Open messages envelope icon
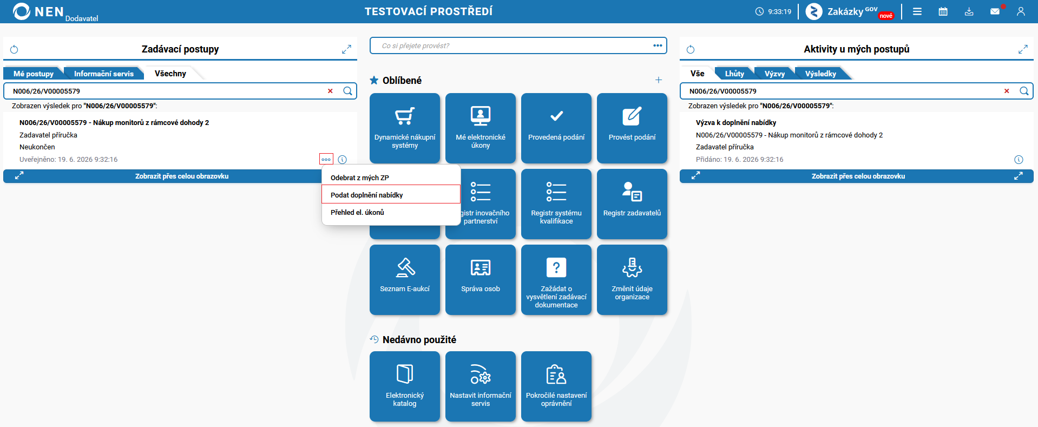The width and height of the screenshot is (1038, 427). click(x=995, y=11)
